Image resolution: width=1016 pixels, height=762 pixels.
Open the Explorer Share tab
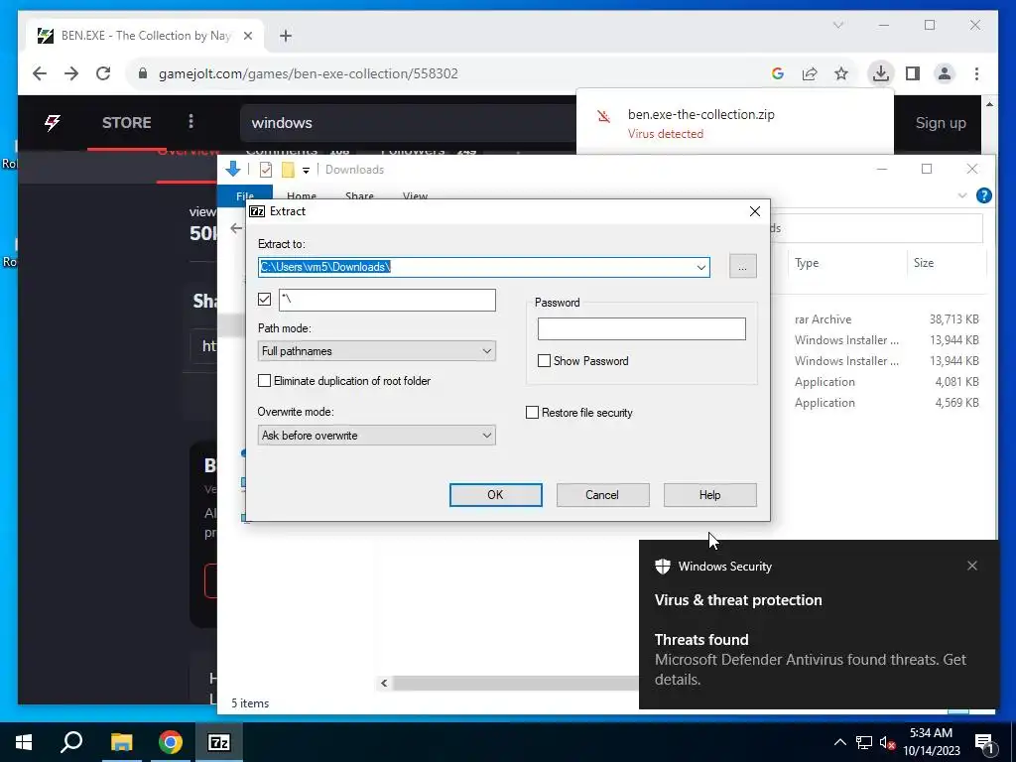coord(359,196)
